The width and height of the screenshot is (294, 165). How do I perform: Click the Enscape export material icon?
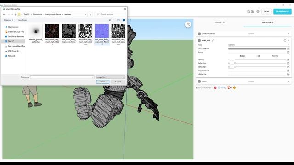click(x=229, y=88)
